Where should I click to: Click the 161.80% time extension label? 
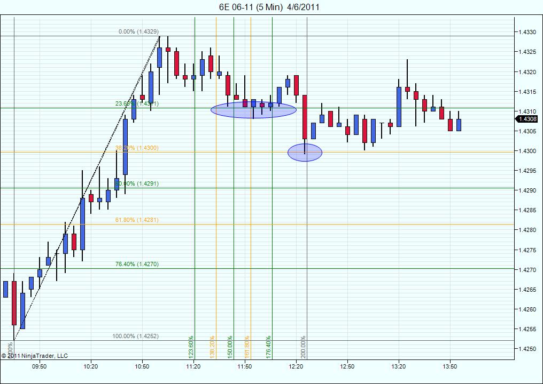pos(247,347)
